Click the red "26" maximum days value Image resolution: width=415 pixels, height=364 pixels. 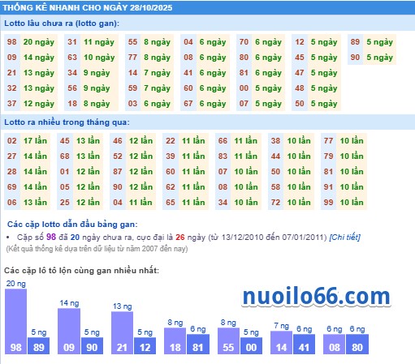pos(180,238)
